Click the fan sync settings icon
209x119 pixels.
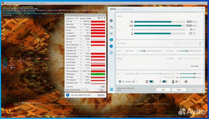(x=186, y=82)
